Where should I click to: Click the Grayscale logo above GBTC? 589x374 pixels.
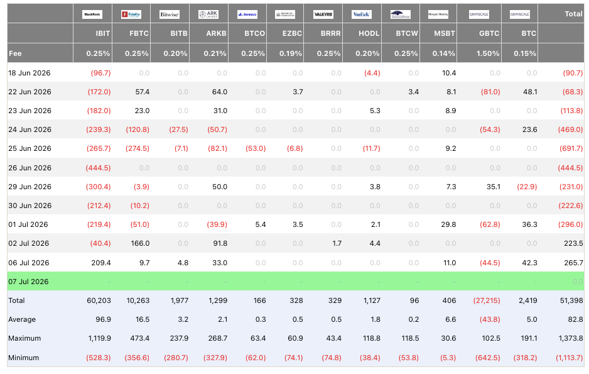click(x=479, y=14)
